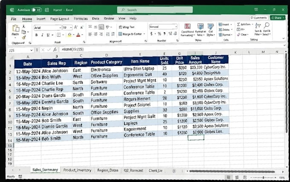Click the Borders icon

pyautogui.click(x=59, y=35)
